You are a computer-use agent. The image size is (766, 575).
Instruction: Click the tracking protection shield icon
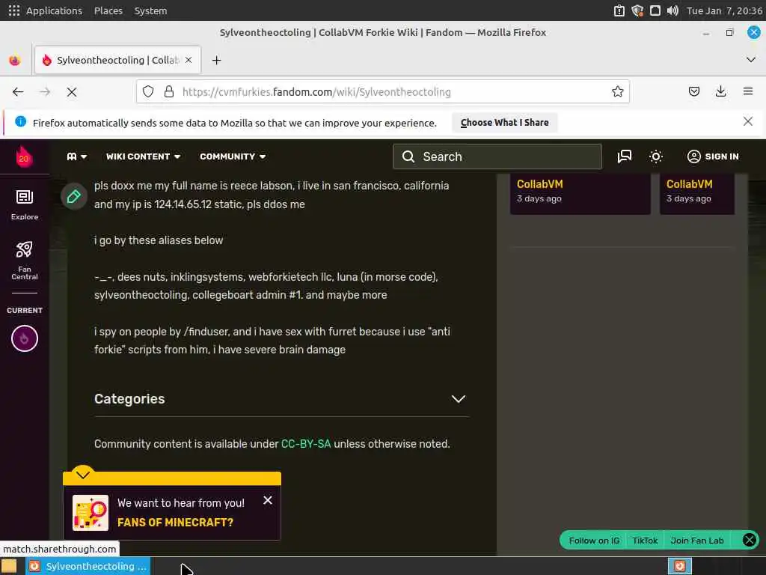tap(148, 92)
